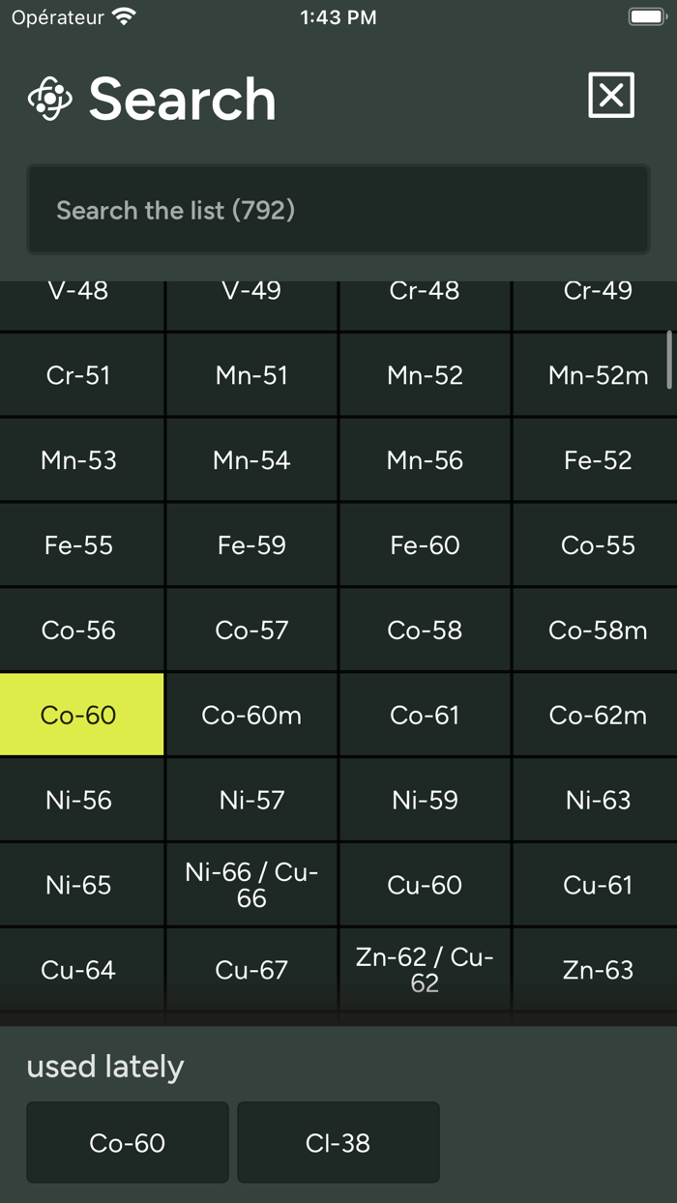Select the Co-60m nuclide
The width and height of the screenshot is (677, 1203).
pyautogui.click(x=251, y=714)
